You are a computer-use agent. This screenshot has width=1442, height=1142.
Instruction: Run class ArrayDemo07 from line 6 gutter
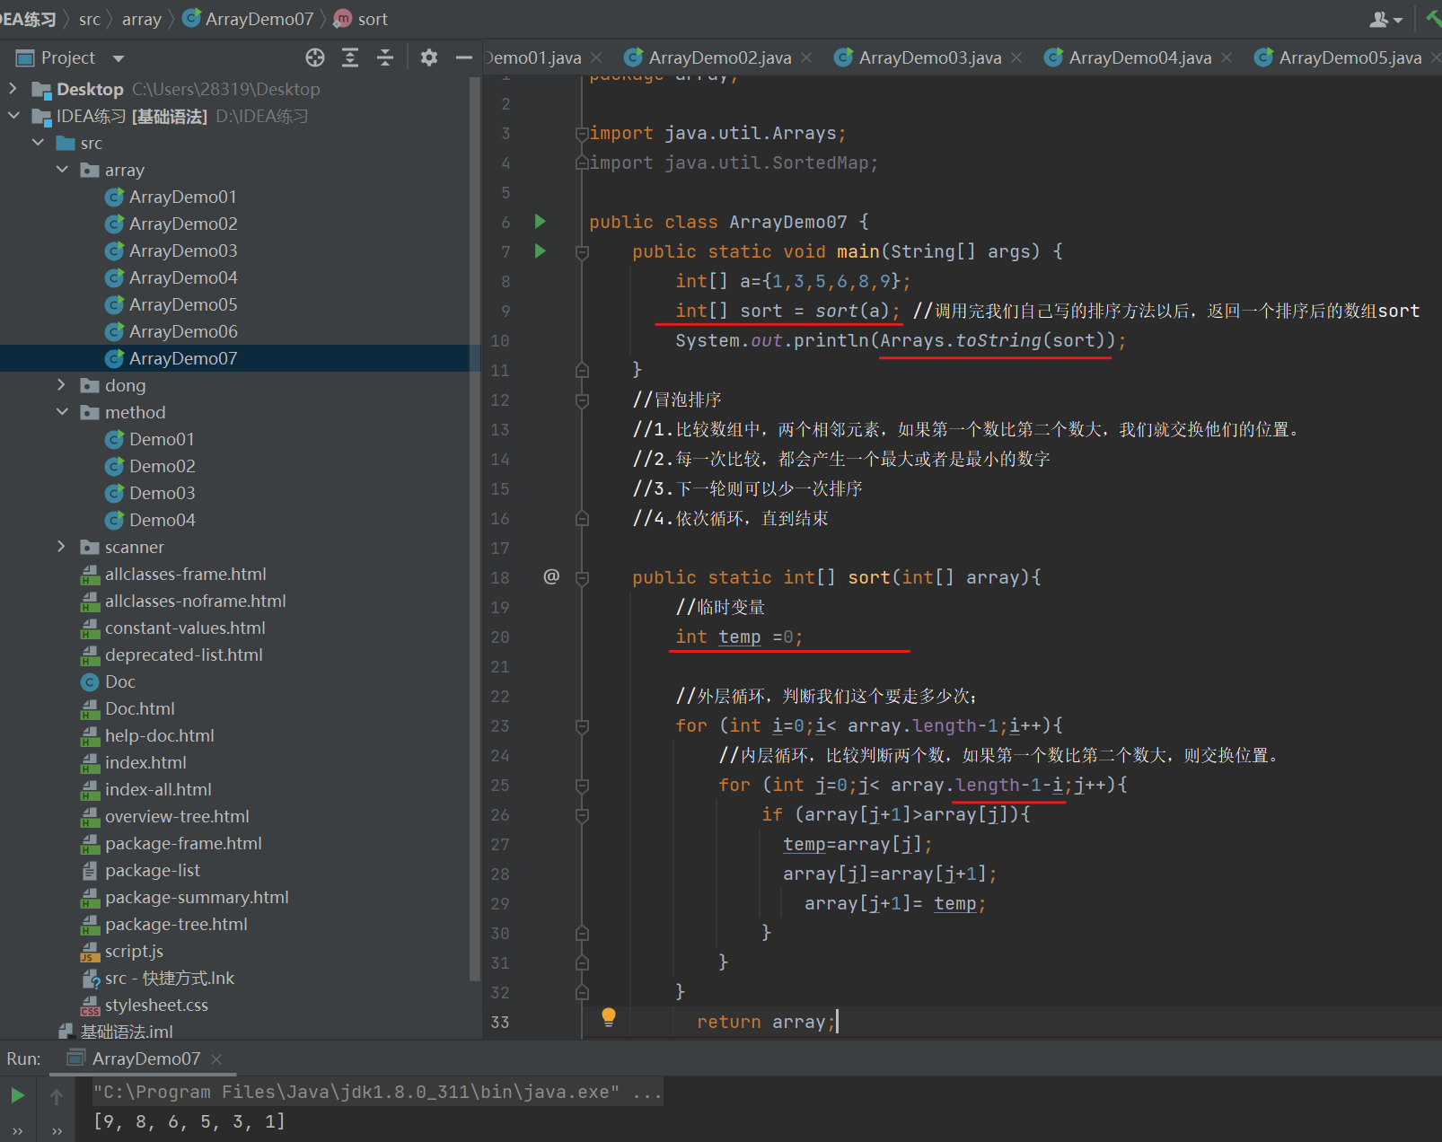541,222
